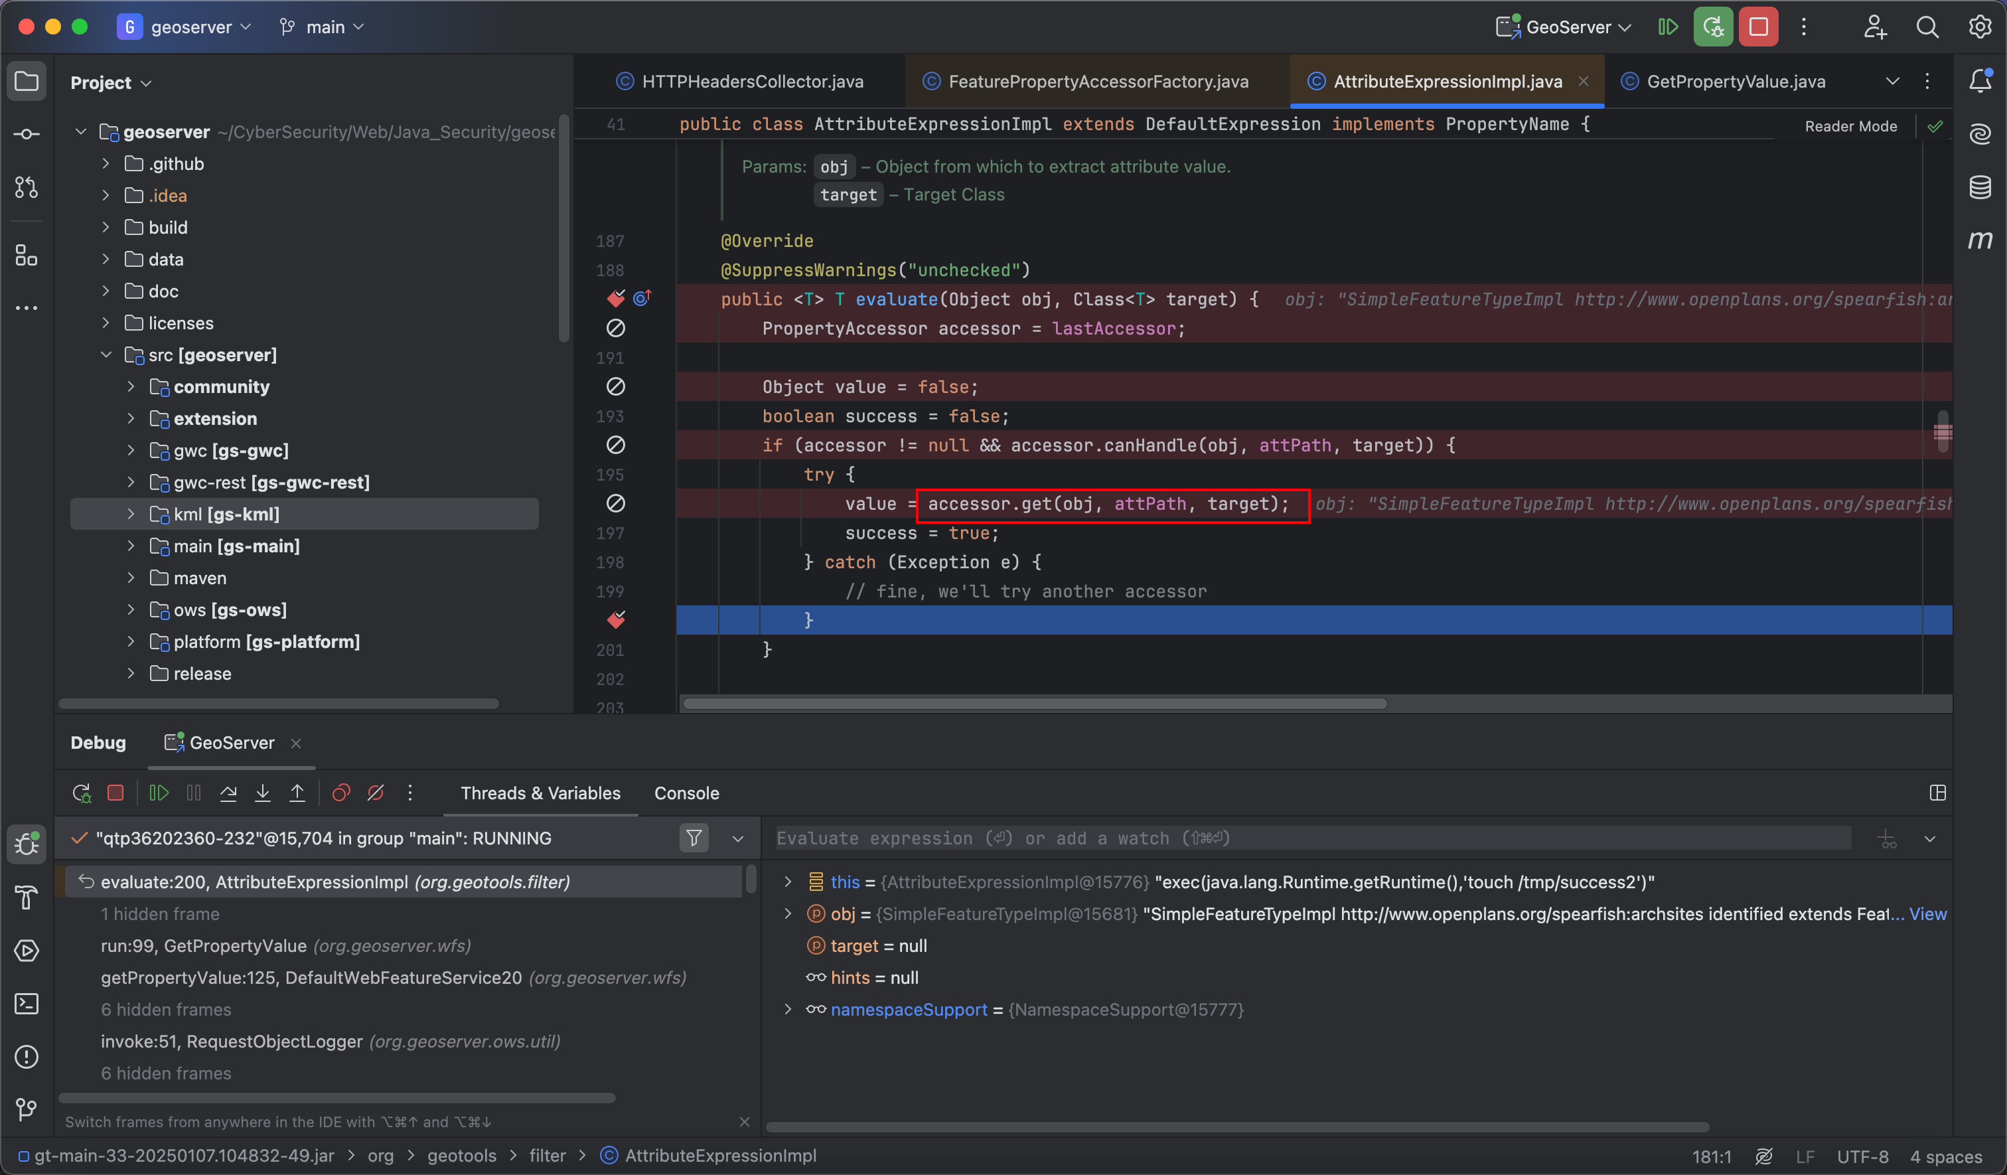The width and height of the screenshot is (2007, 1175).
Task: Switch to HTTPHeadersCollector.java tab
Action: tap(740, 81)
